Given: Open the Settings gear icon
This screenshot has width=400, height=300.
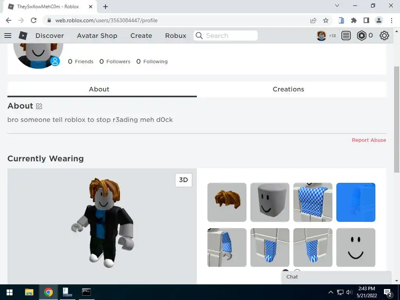Looking at the screenshot, I should pyautogui.click(x=384, y=36).
